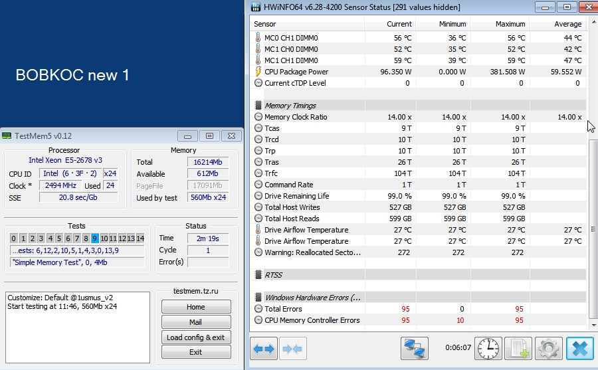Click the Home button in TestMem5
The image size is (598, 370).
point(196,307)
